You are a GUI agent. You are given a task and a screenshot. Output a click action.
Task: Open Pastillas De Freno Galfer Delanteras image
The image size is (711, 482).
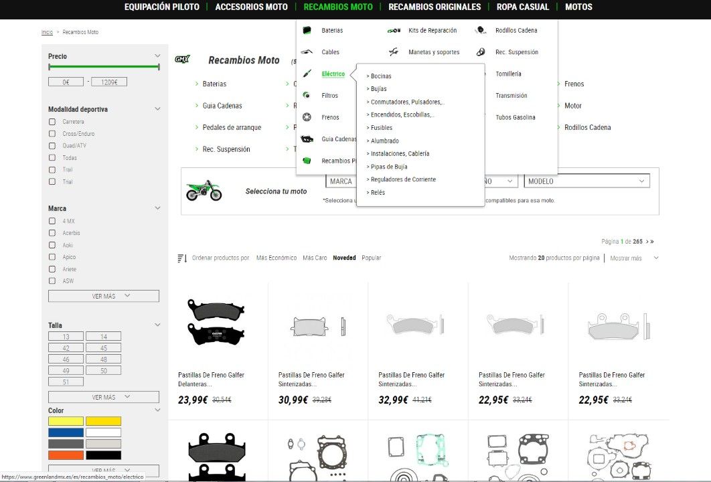(216, 322)
